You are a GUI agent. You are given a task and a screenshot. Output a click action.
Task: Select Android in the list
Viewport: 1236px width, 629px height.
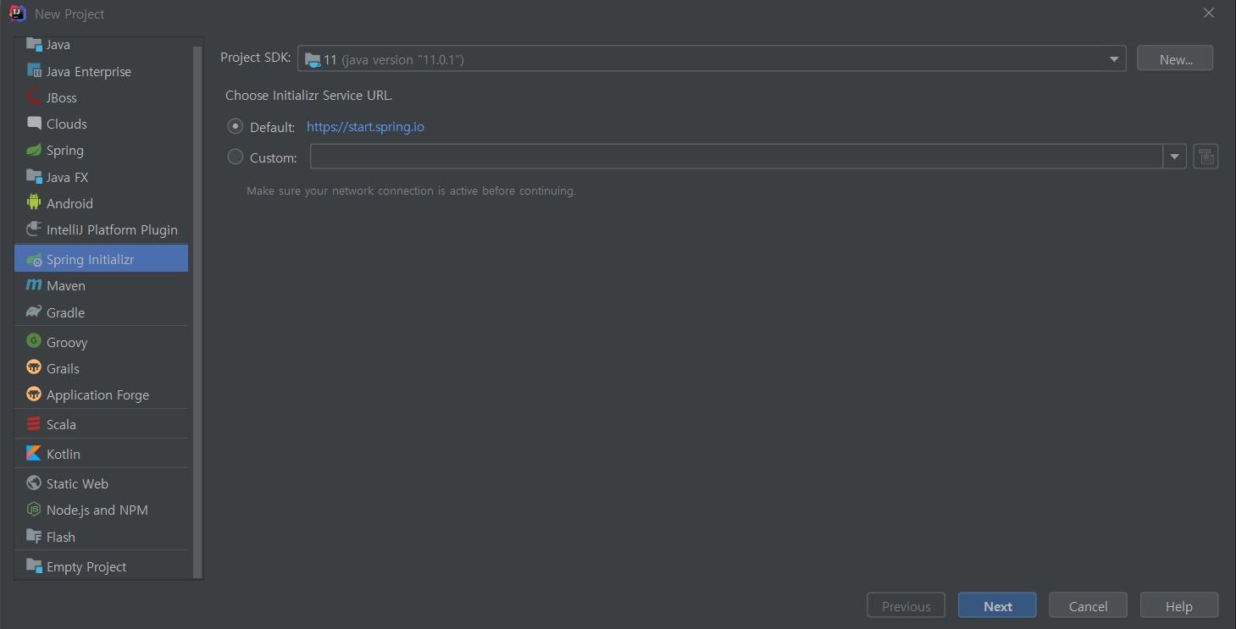click(x=69, y=203)
